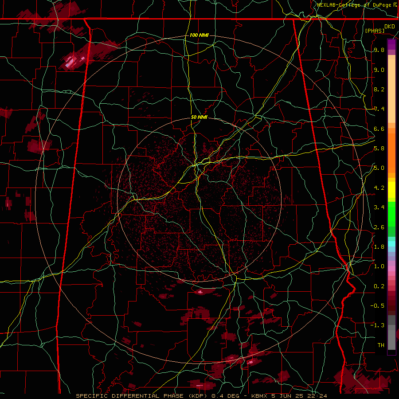The width and height of the screenshot is (399, 399).
Task: Click the -1.3 value on the scale
Action: [x=377, y=325]
